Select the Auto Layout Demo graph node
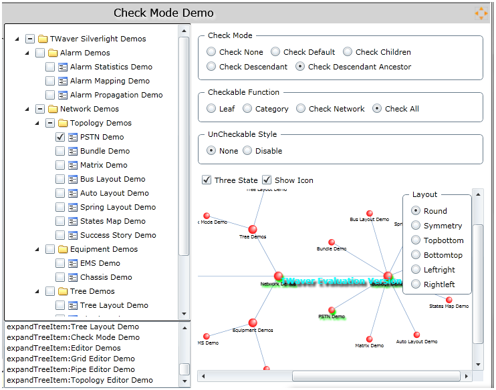This screenshot has width=496, height=390. (417, 335)
